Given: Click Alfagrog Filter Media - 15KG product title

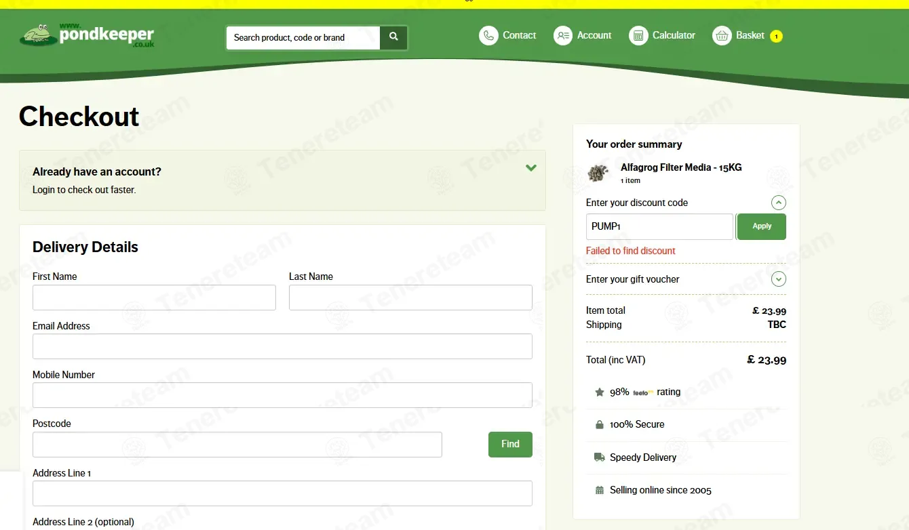Looking at the screenshot, I should [x=681, y=167].
